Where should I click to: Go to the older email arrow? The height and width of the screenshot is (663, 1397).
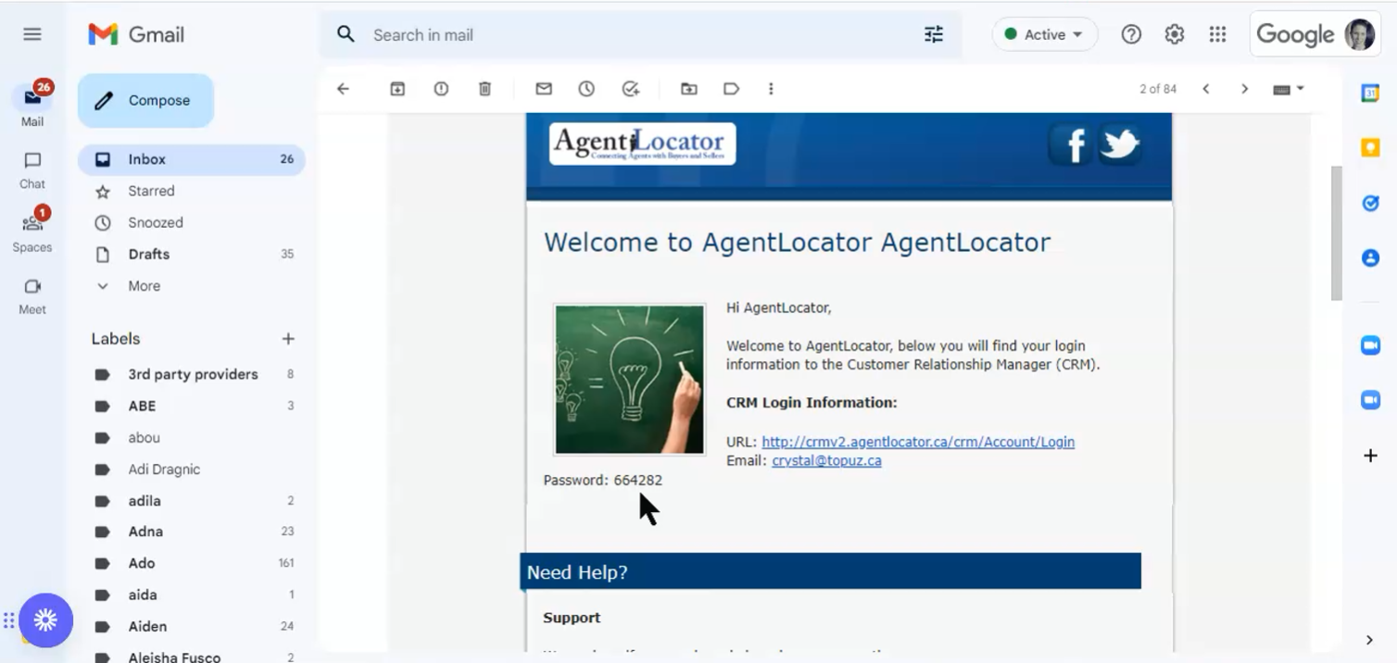pyautogui.click(x=1244, y=89)
